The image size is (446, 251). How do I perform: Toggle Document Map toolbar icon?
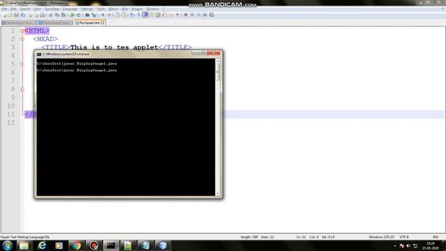[x=158, y=15]
